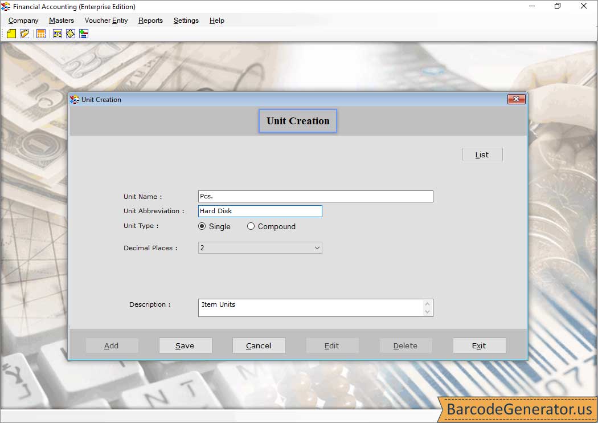Image resolution: width=598 pixels, height=423 pixels.
Task: Click the Exit button
Action: pos(480,345)
